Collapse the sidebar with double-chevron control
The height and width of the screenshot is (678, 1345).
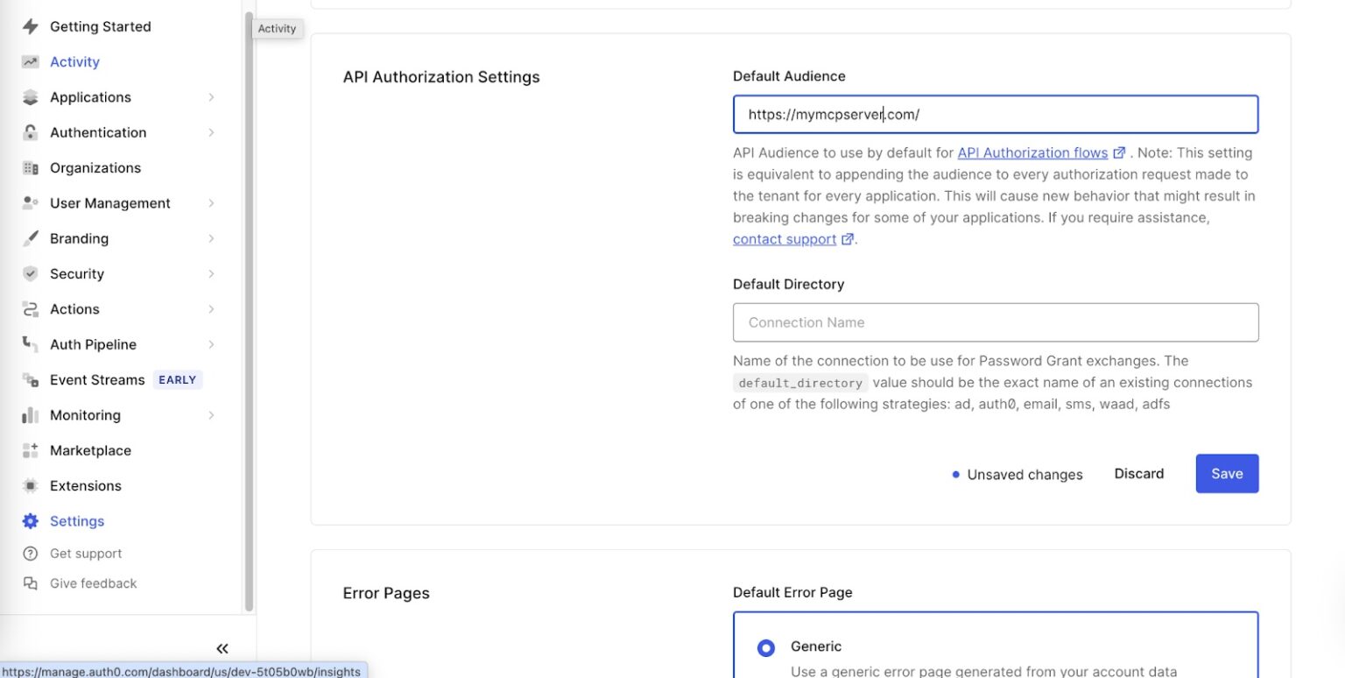(222, 648)
